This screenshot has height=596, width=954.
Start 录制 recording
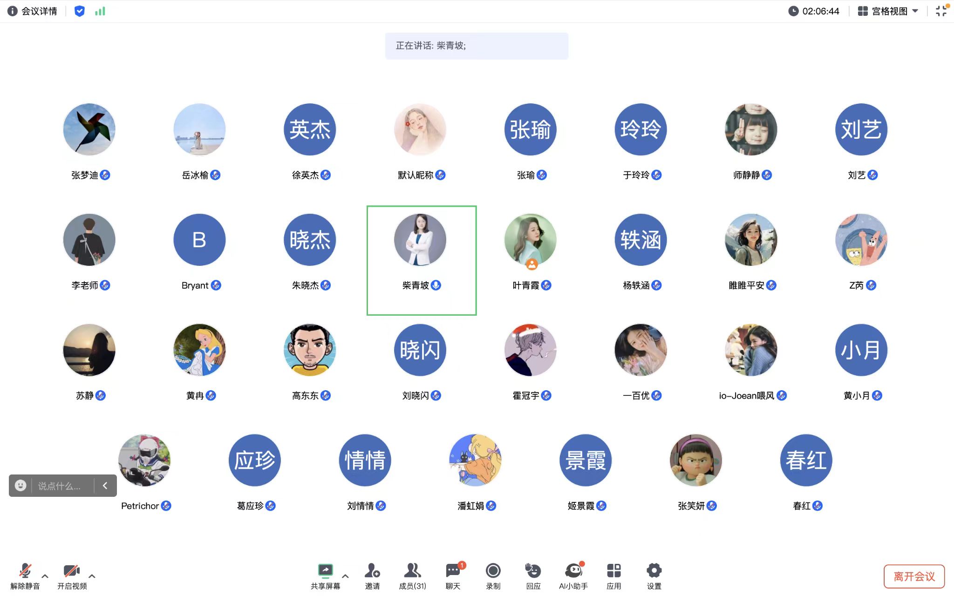pos(493,576)
